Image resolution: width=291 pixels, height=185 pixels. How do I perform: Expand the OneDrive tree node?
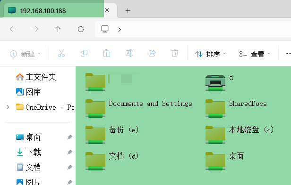point(8,107)
